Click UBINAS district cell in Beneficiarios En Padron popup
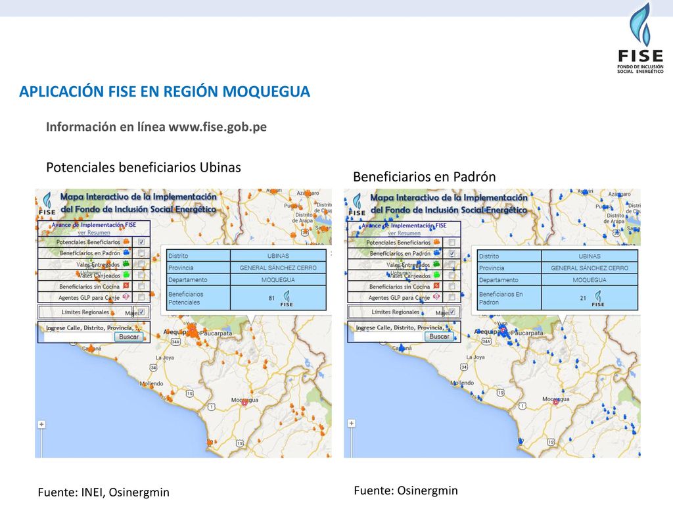This screenshot has width=673, height=505. pos(590,256)
